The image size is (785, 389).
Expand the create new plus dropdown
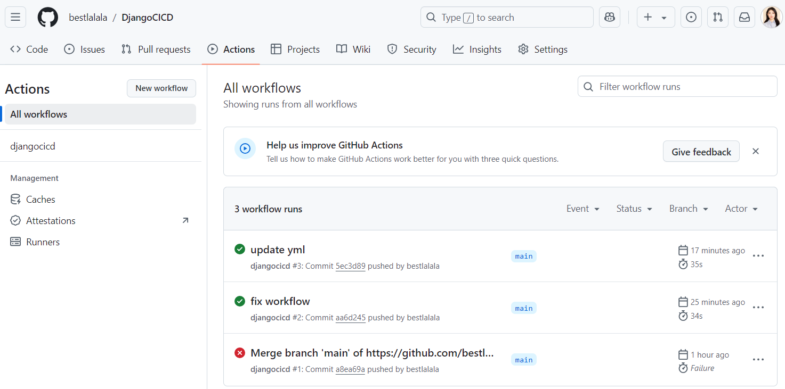pos(655,17)
